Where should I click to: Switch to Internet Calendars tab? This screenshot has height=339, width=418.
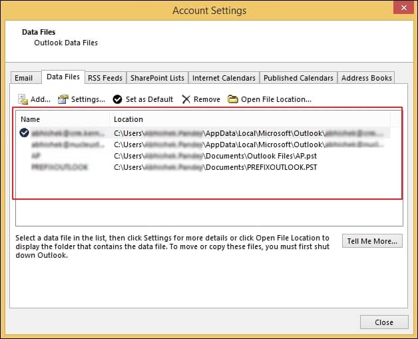[x=224, y=78]
